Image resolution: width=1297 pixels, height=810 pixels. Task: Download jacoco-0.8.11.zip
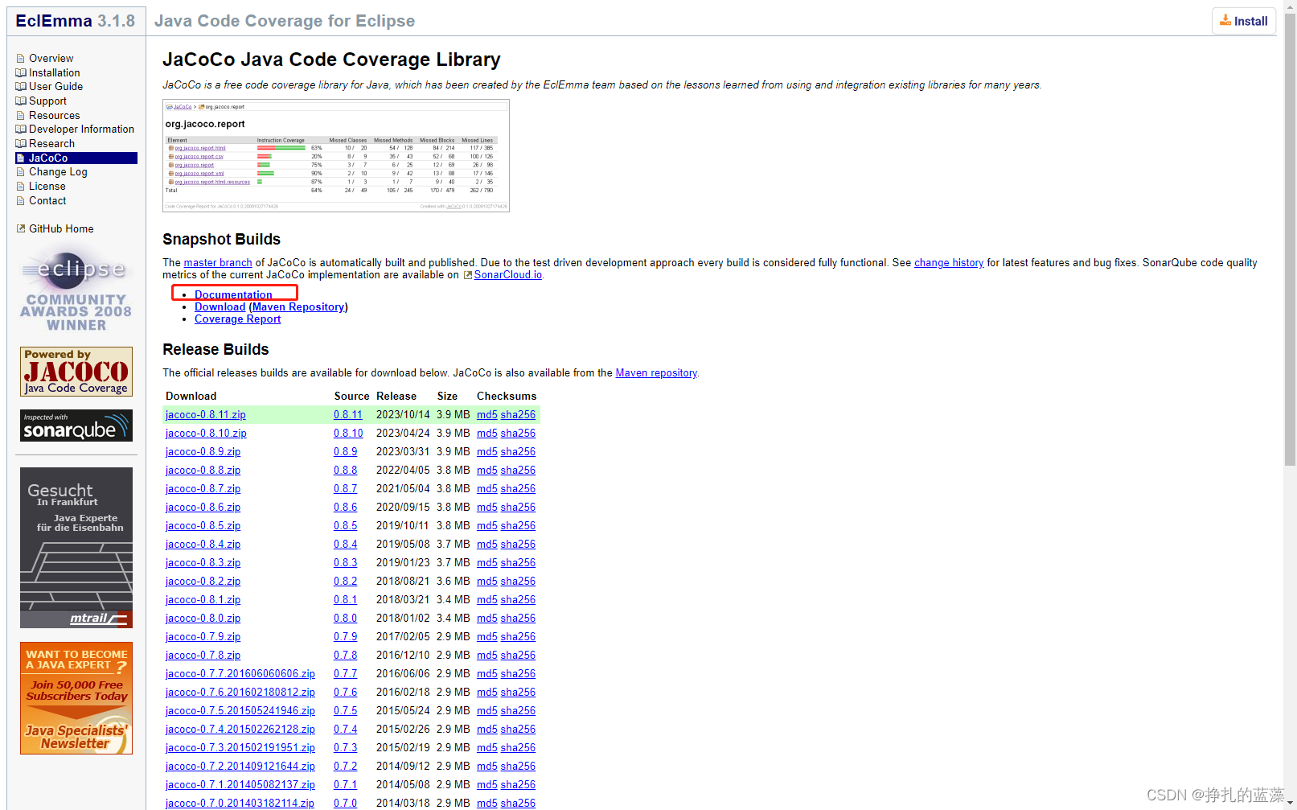205,414
